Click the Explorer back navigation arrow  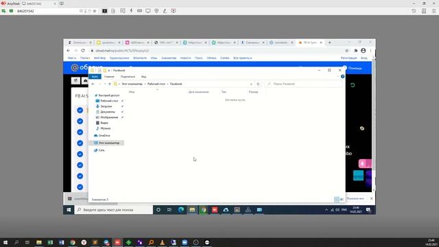(93, 84)
